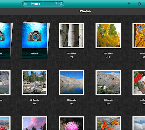Viewport: 145px width, 130px height.
Task: Click JPG label under 07 Sample
Action: [71, 104]
